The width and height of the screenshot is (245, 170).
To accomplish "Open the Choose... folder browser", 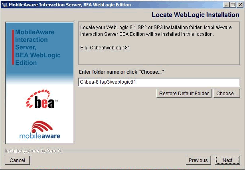I will point(227,94).
